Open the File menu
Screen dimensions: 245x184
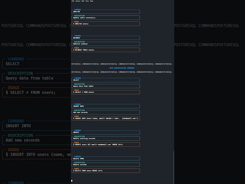tap(73, 1)
